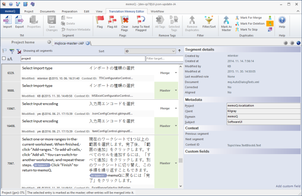This screenshot has width=302, height=196.
Task: Click the segment list scrollbar thumb
Action: pyautogui.click(x=180, y=160)
